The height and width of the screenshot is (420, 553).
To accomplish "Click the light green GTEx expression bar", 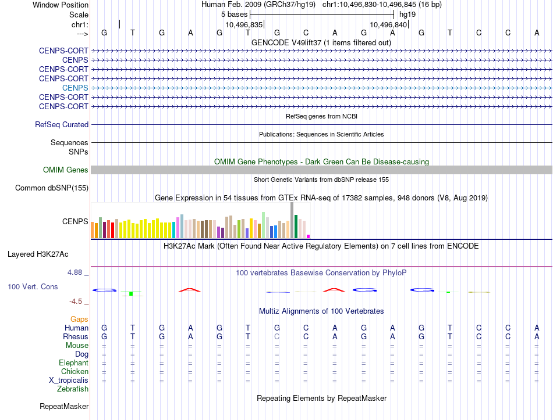I will click(x=264, y=225).
